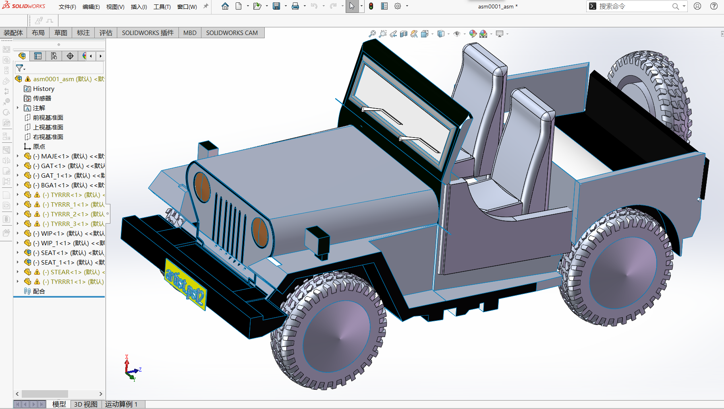
Task: Toggle the Select cursor tool
Action: 352,6
